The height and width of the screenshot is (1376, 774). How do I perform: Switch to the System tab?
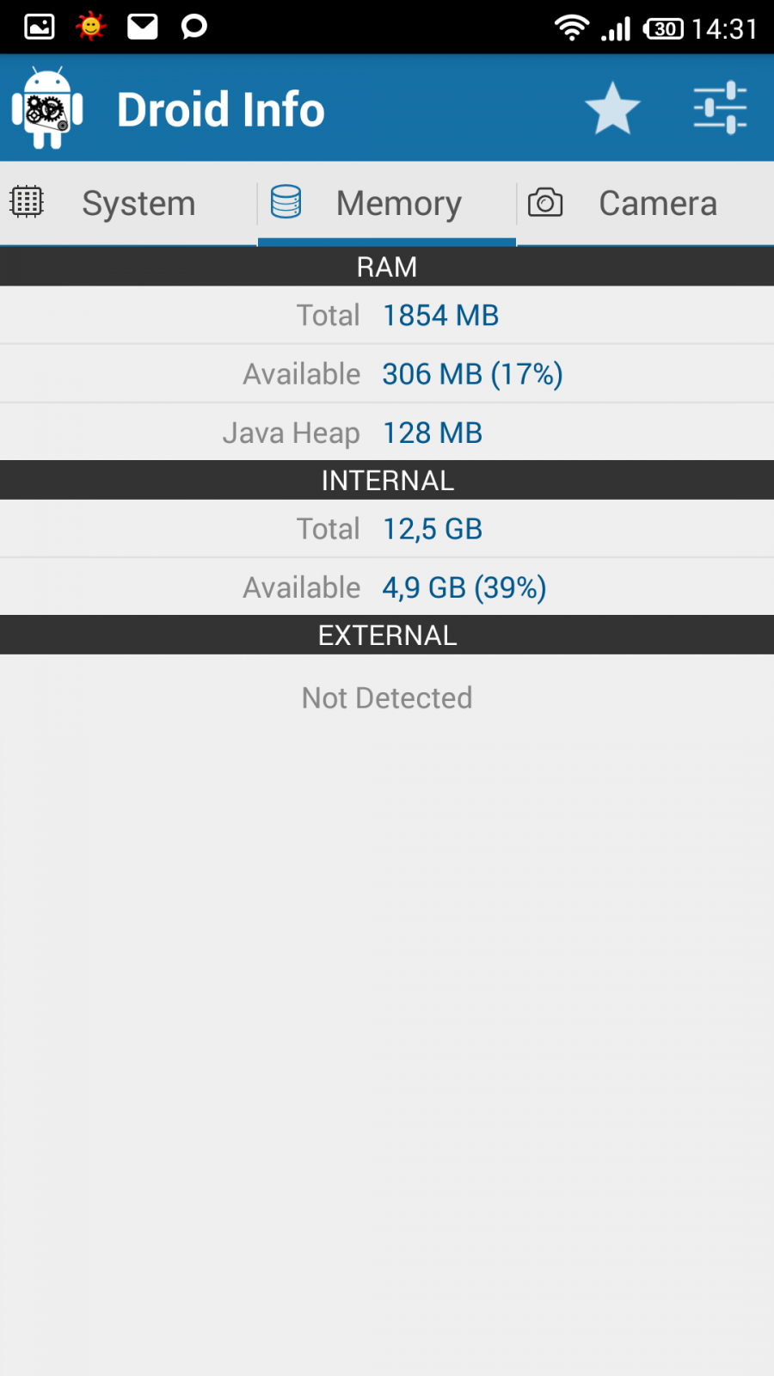tap(138, 204)
